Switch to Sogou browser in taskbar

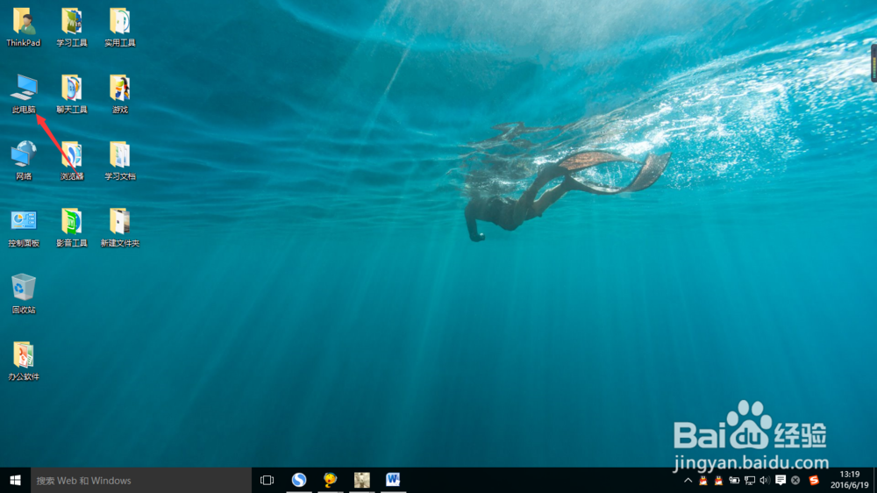tap(299, 480)
